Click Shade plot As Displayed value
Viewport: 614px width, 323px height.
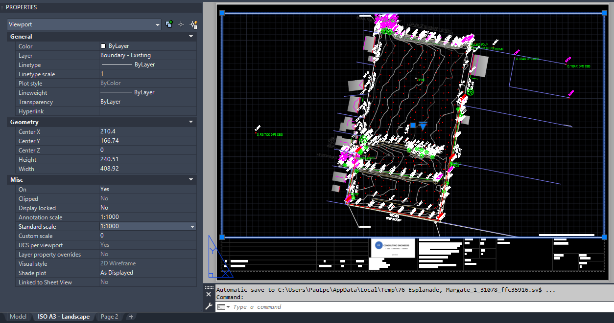click(x=148, y=273)
